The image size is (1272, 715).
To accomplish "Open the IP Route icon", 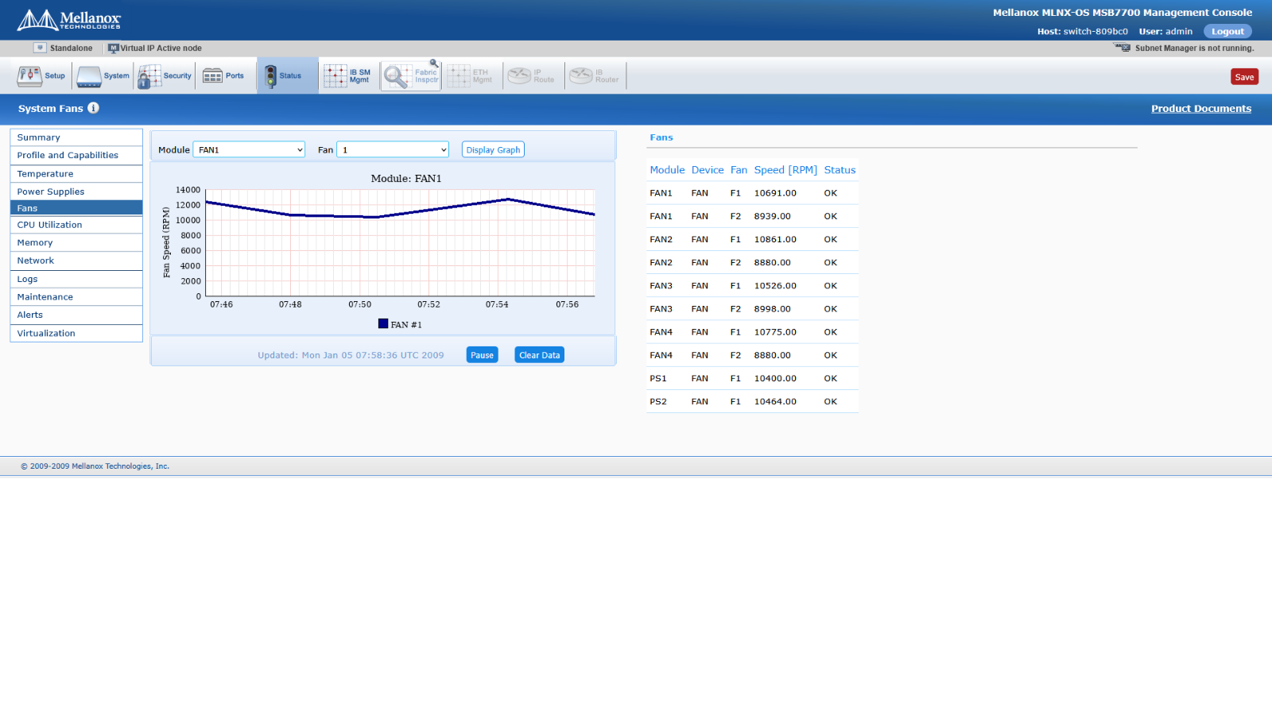I will (x=519, y=76).
